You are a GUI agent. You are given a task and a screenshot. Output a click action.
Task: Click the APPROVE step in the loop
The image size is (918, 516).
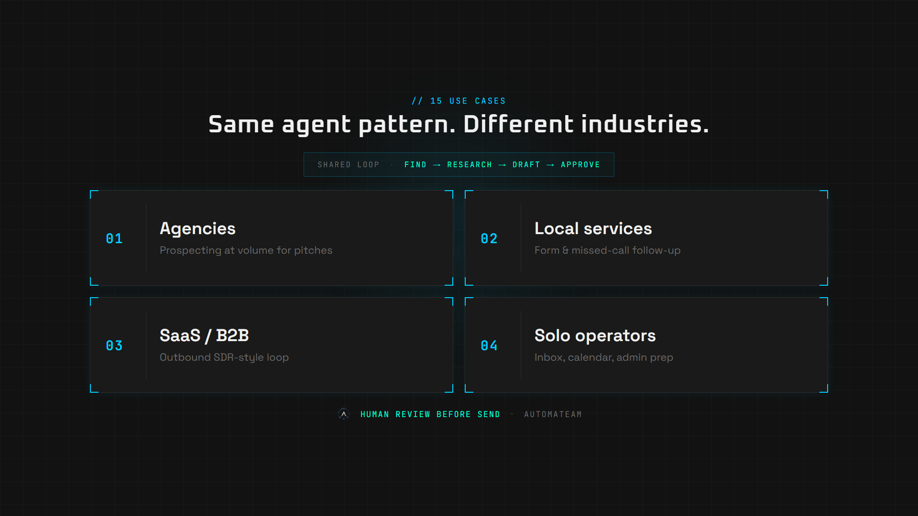coord(580,164)
